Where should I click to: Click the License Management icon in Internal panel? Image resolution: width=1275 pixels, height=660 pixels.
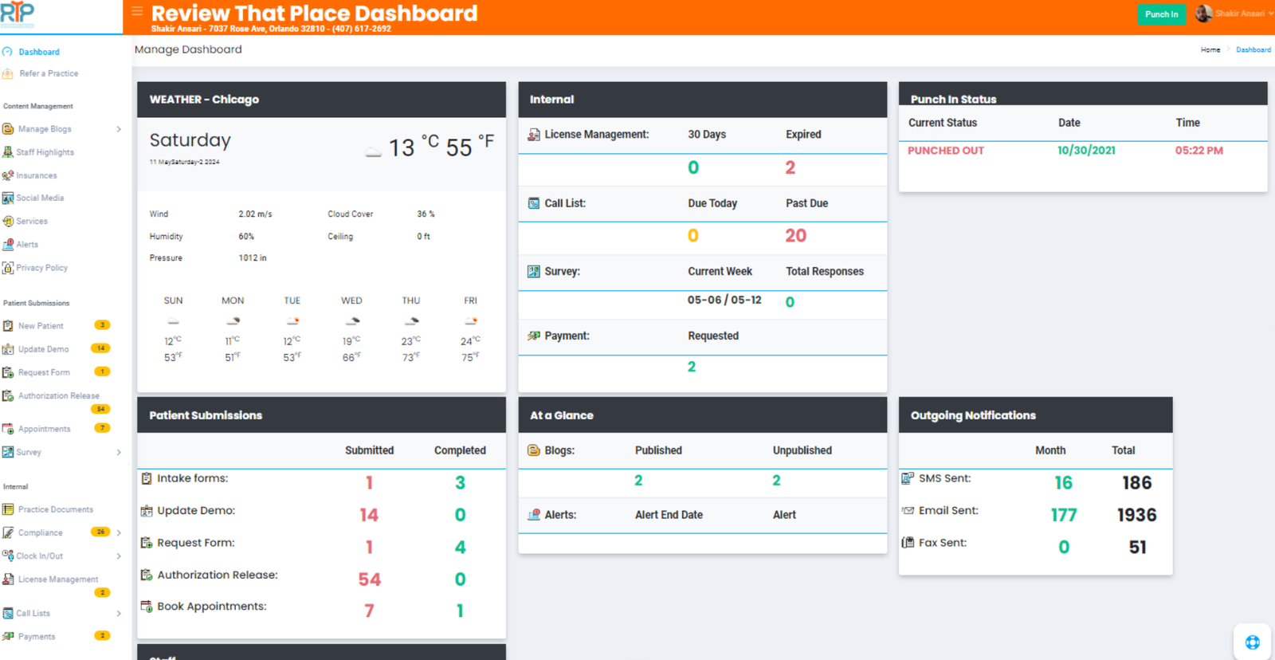pyautogui.click(x=534, y=135)
